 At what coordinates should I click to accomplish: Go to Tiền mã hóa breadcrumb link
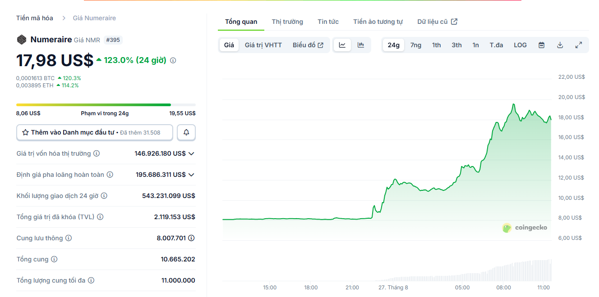point(35,18)
